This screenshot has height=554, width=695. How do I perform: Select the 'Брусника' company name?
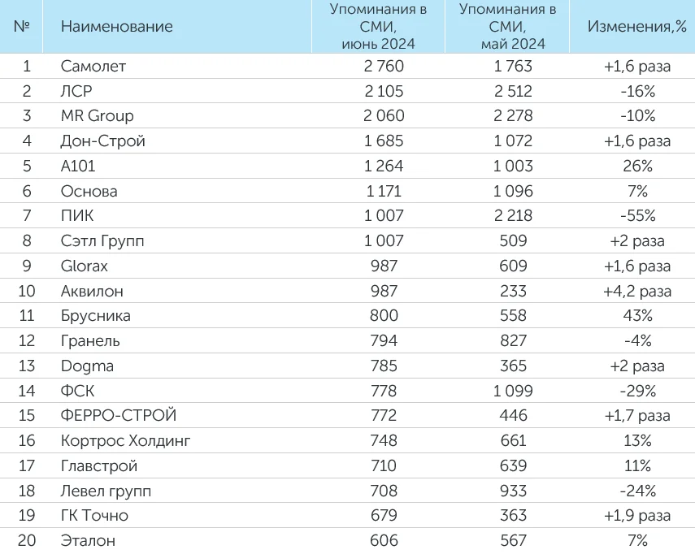pos(95,316)
